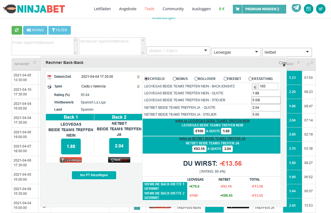Click the football icon beside Spiel
331x213 pixels.
point(49,87)
